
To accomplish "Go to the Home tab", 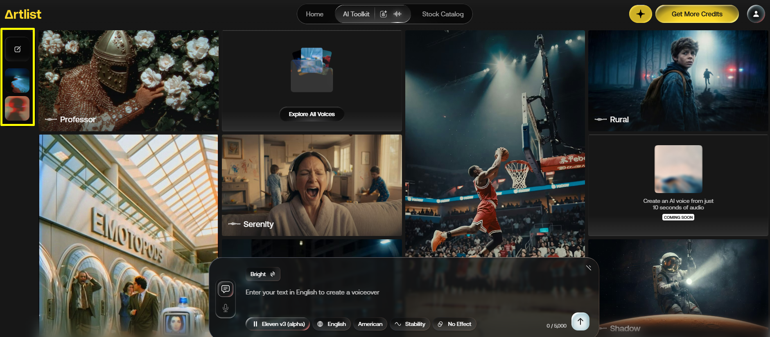I will tap(314, 14).
